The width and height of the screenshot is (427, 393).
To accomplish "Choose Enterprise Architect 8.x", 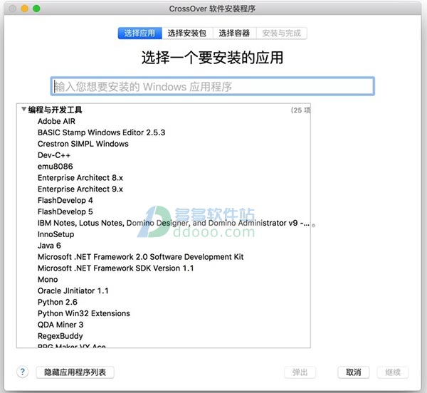I will click(80, 178).
